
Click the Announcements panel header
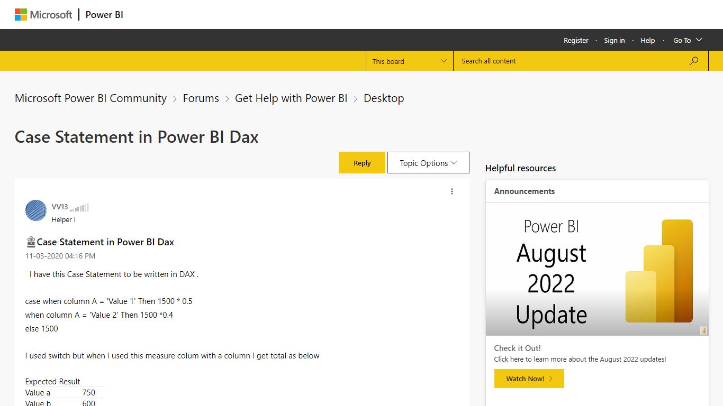[597, 191]
